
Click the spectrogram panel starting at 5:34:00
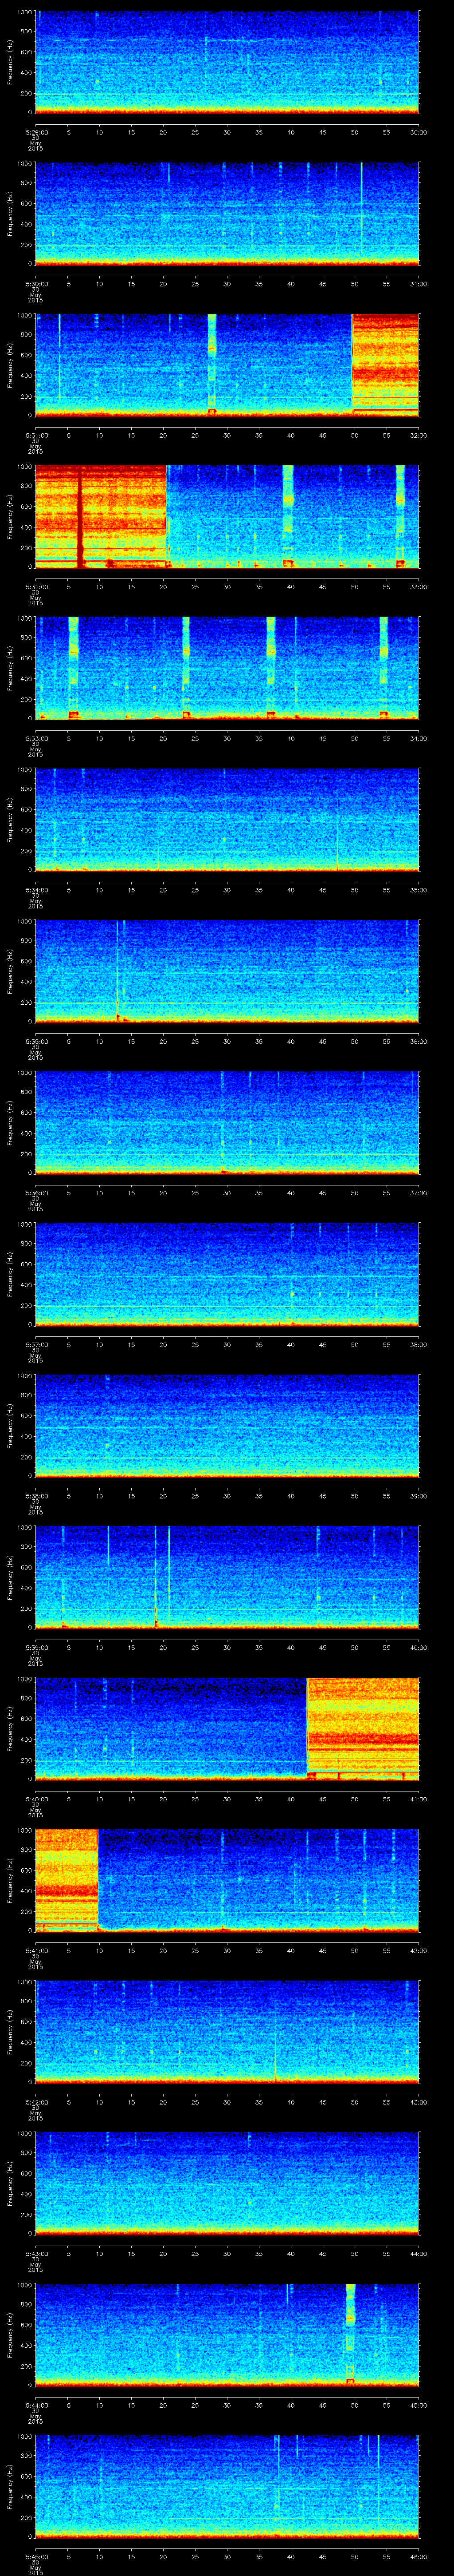227,820
